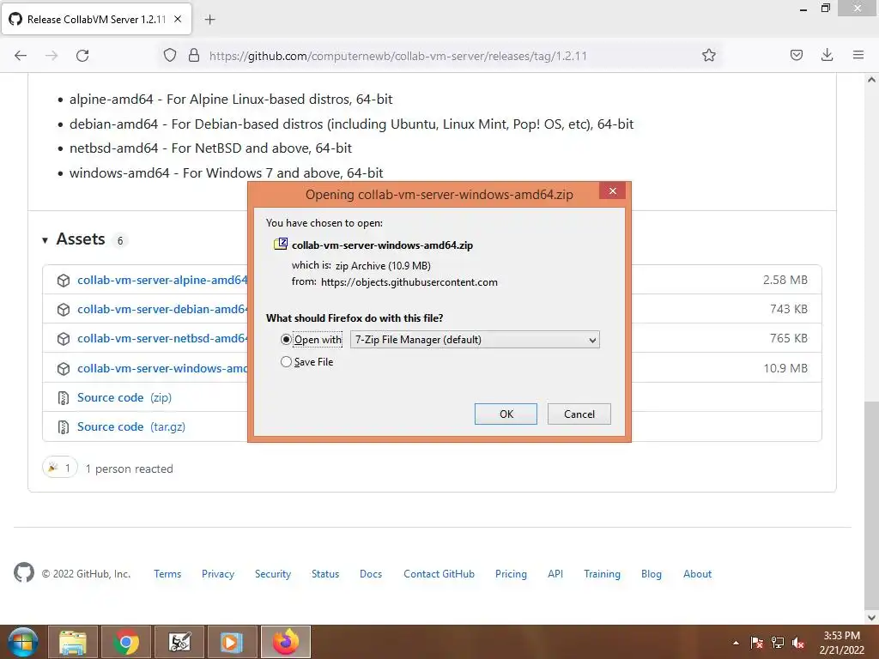This screenshot has height=659, width=879.
Task: Click zip file icon beside Source code (zip)
Action: click(x=64, y=398)
